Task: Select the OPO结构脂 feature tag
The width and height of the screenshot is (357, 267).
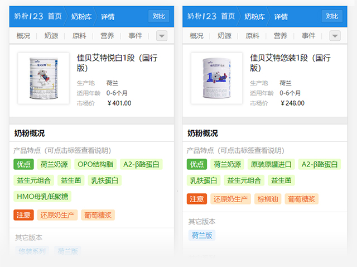Action: coord(95,164)
